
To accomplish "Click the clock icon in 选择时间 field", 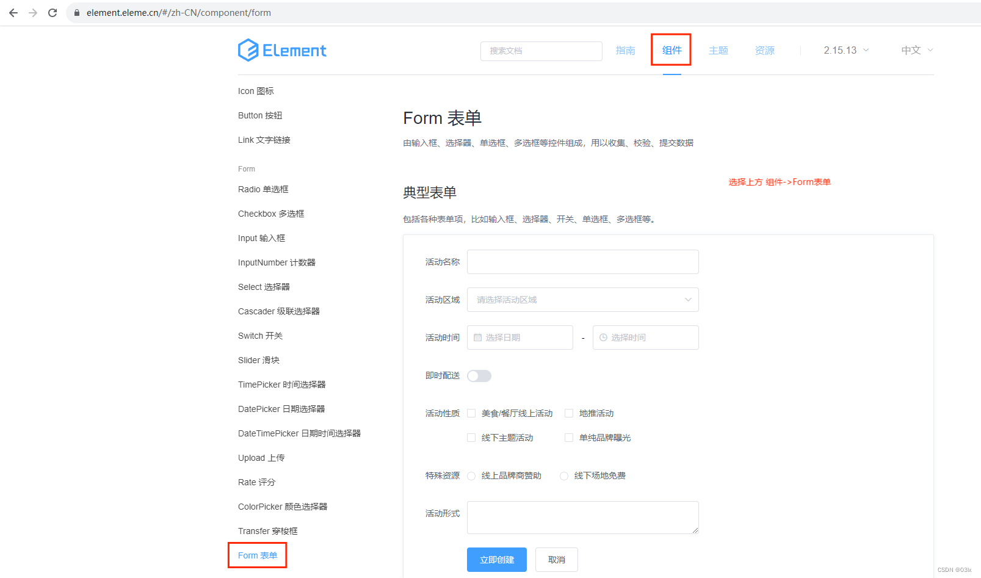I will click(603, 337).
